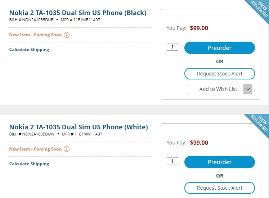This screenshot has height=198, width=269.
Task: Click 'New Item - Coming Soon' on Black phone
Action: pyautogui.click(x=35, y=35)
